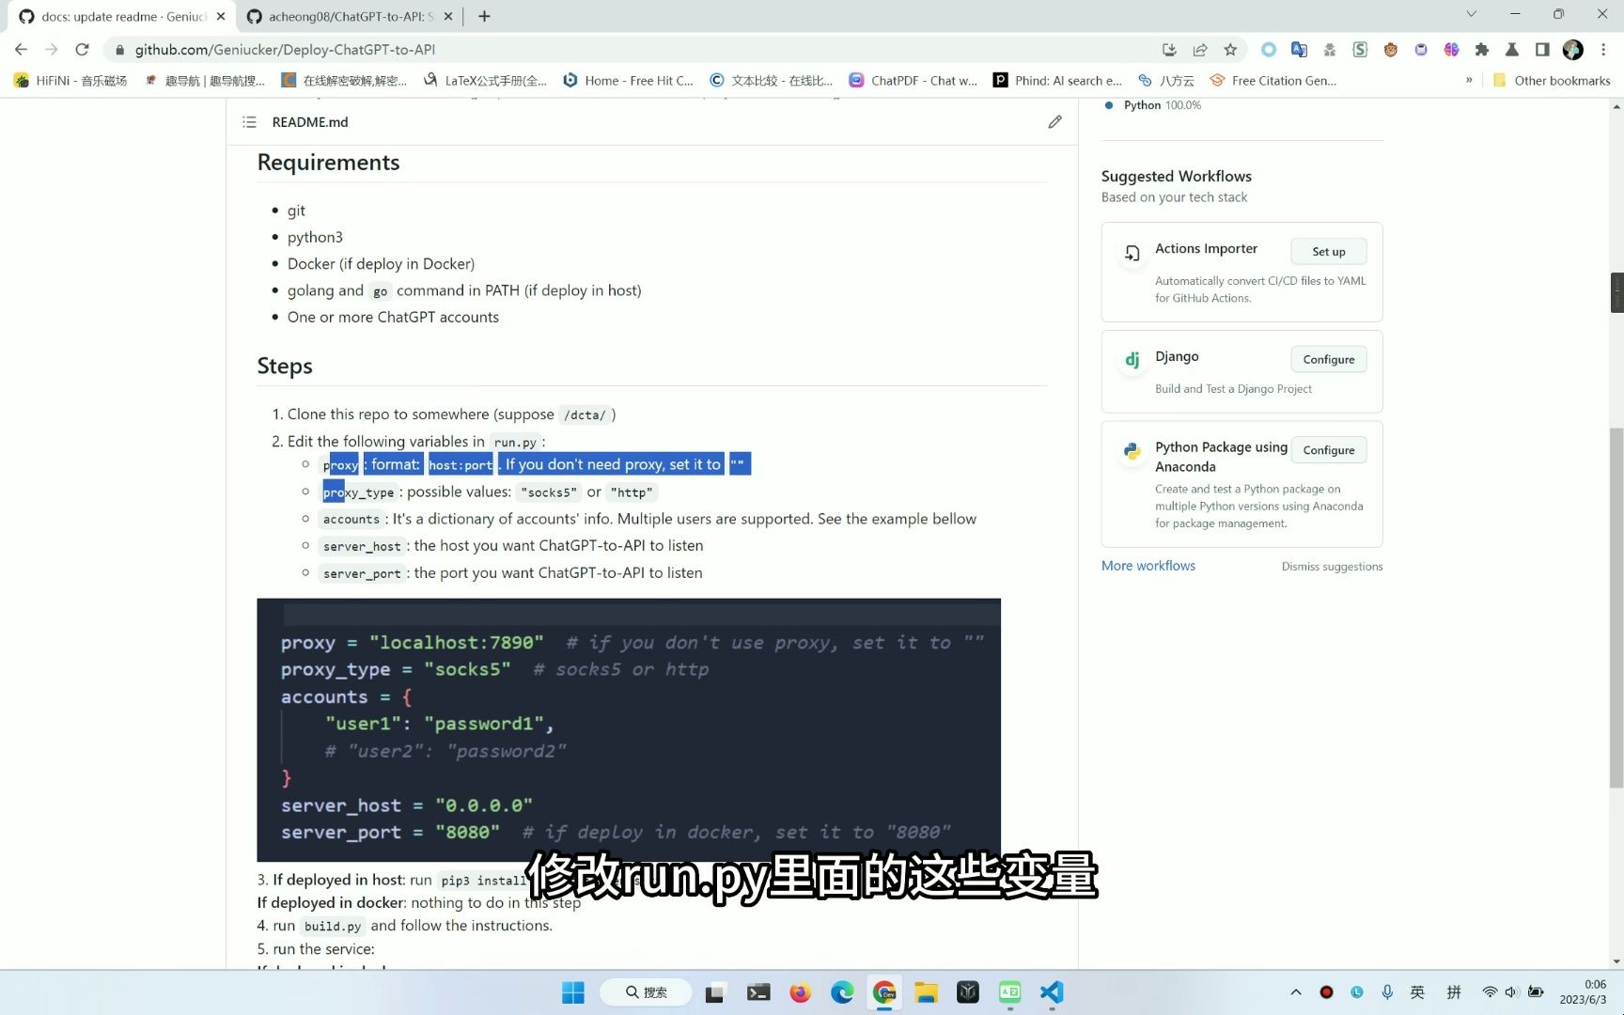Open the 趣导航 bookmark
The height and width of the screenshot is (1015, 1624).
[205, 81]
